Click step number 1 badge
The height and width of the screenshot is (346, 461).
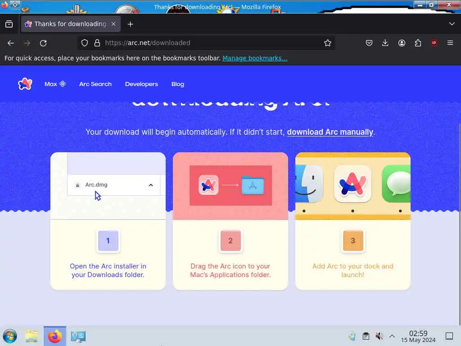click(x=108, y=241)
